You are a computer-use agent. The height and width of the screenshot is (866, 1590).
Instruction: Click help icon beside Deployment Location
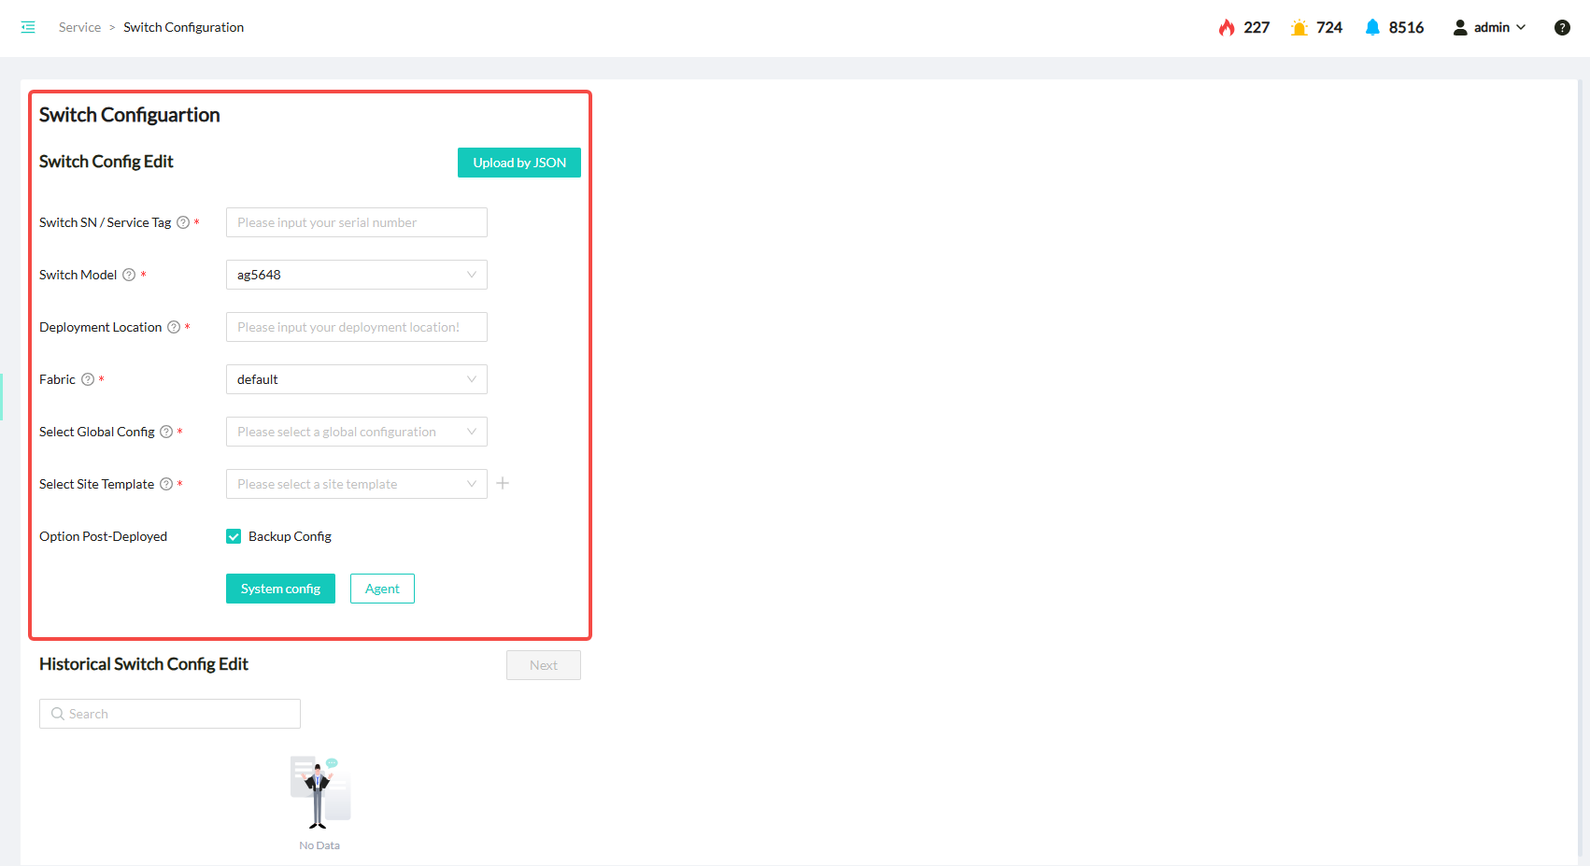tap(174, 327)
